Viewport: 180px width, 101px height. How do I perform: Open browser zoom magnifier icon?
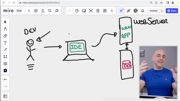(151, 3)
